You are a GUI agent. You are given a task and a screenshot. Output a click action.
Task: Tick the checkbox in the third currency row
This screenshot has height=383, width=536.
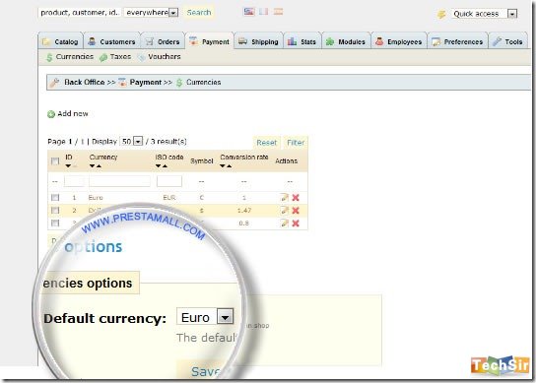[x=55, y=223]
